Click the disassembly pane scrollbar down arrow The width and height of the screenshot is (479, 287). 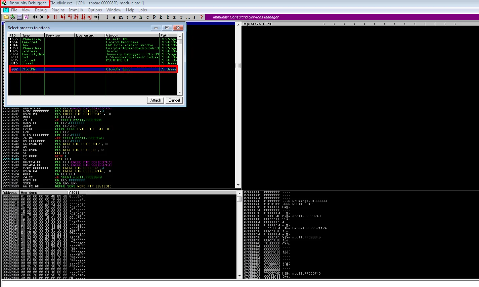click(238, 185)
